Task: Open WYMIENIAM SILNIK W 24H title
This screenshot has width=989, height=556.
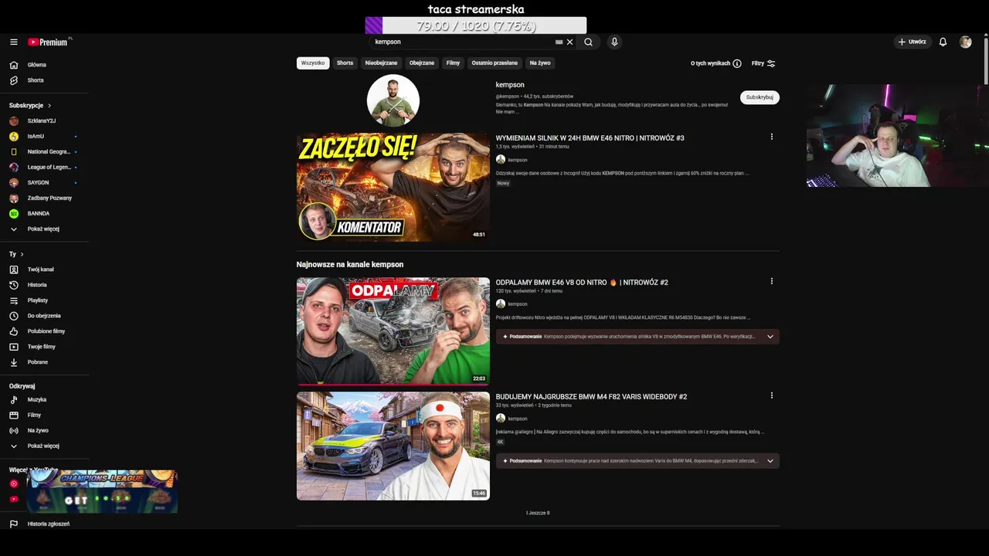Action: point(590,138)
